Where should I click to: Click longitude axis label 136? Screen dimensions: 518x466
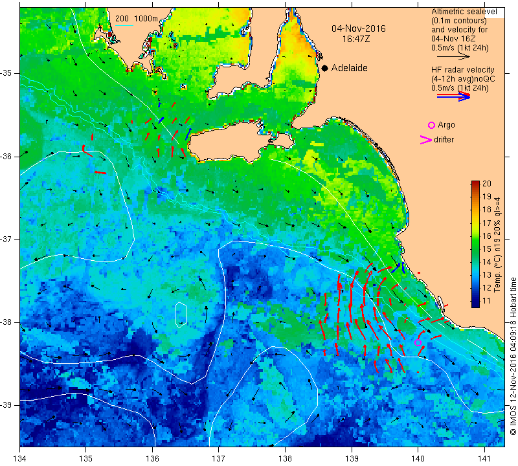tap(153, 459)
